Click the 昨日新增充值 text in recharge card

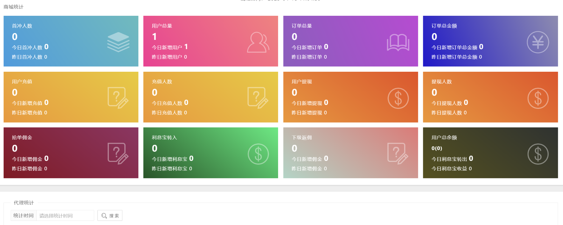27,113
